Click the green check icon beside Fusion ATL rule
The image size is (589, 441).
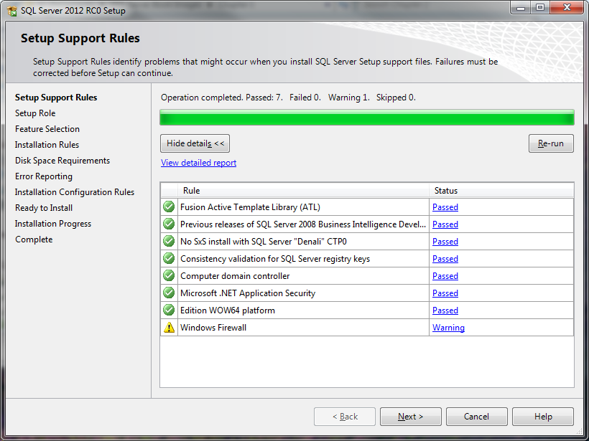click(169, 207)
